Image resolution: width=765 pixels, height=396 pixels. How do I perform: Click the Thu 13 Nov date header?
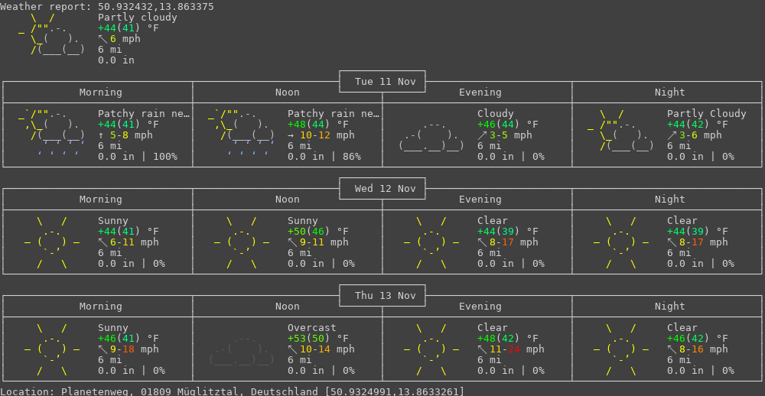coord(382,296)
